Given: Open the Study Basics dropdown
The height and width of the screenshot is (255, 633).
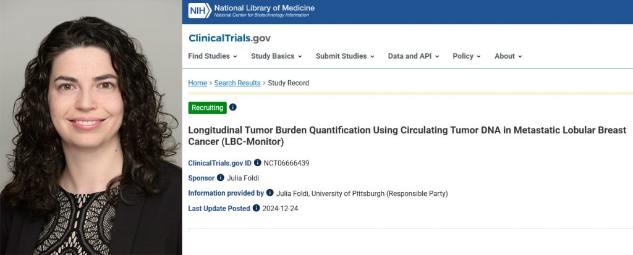Looking at the screenshot, I should (276, 56).
